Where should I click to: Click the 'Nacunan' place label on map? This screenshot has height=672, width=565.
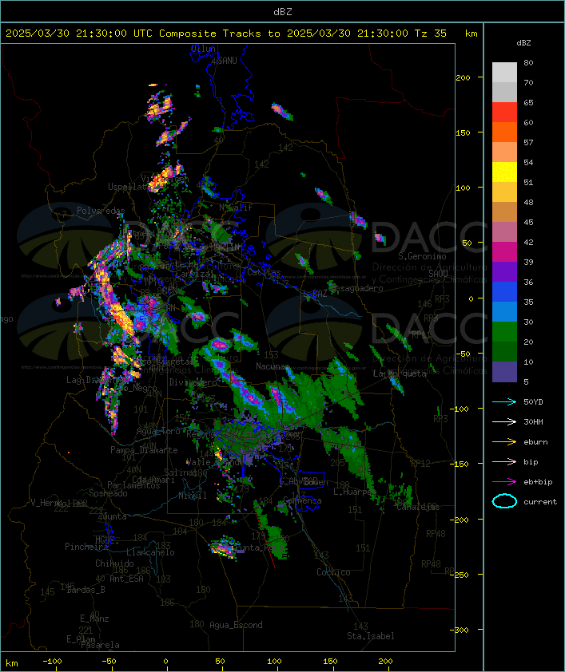pyautogui.click(x=272, y=366)
